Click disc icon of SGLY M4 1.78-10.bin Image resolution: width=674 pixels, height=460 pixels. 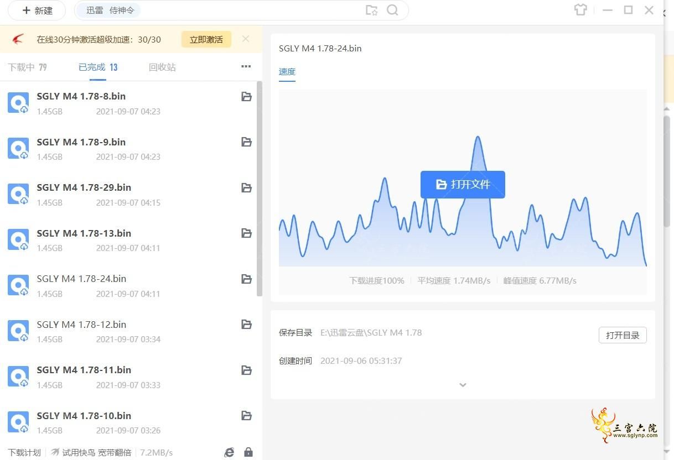tap(18, 422)
